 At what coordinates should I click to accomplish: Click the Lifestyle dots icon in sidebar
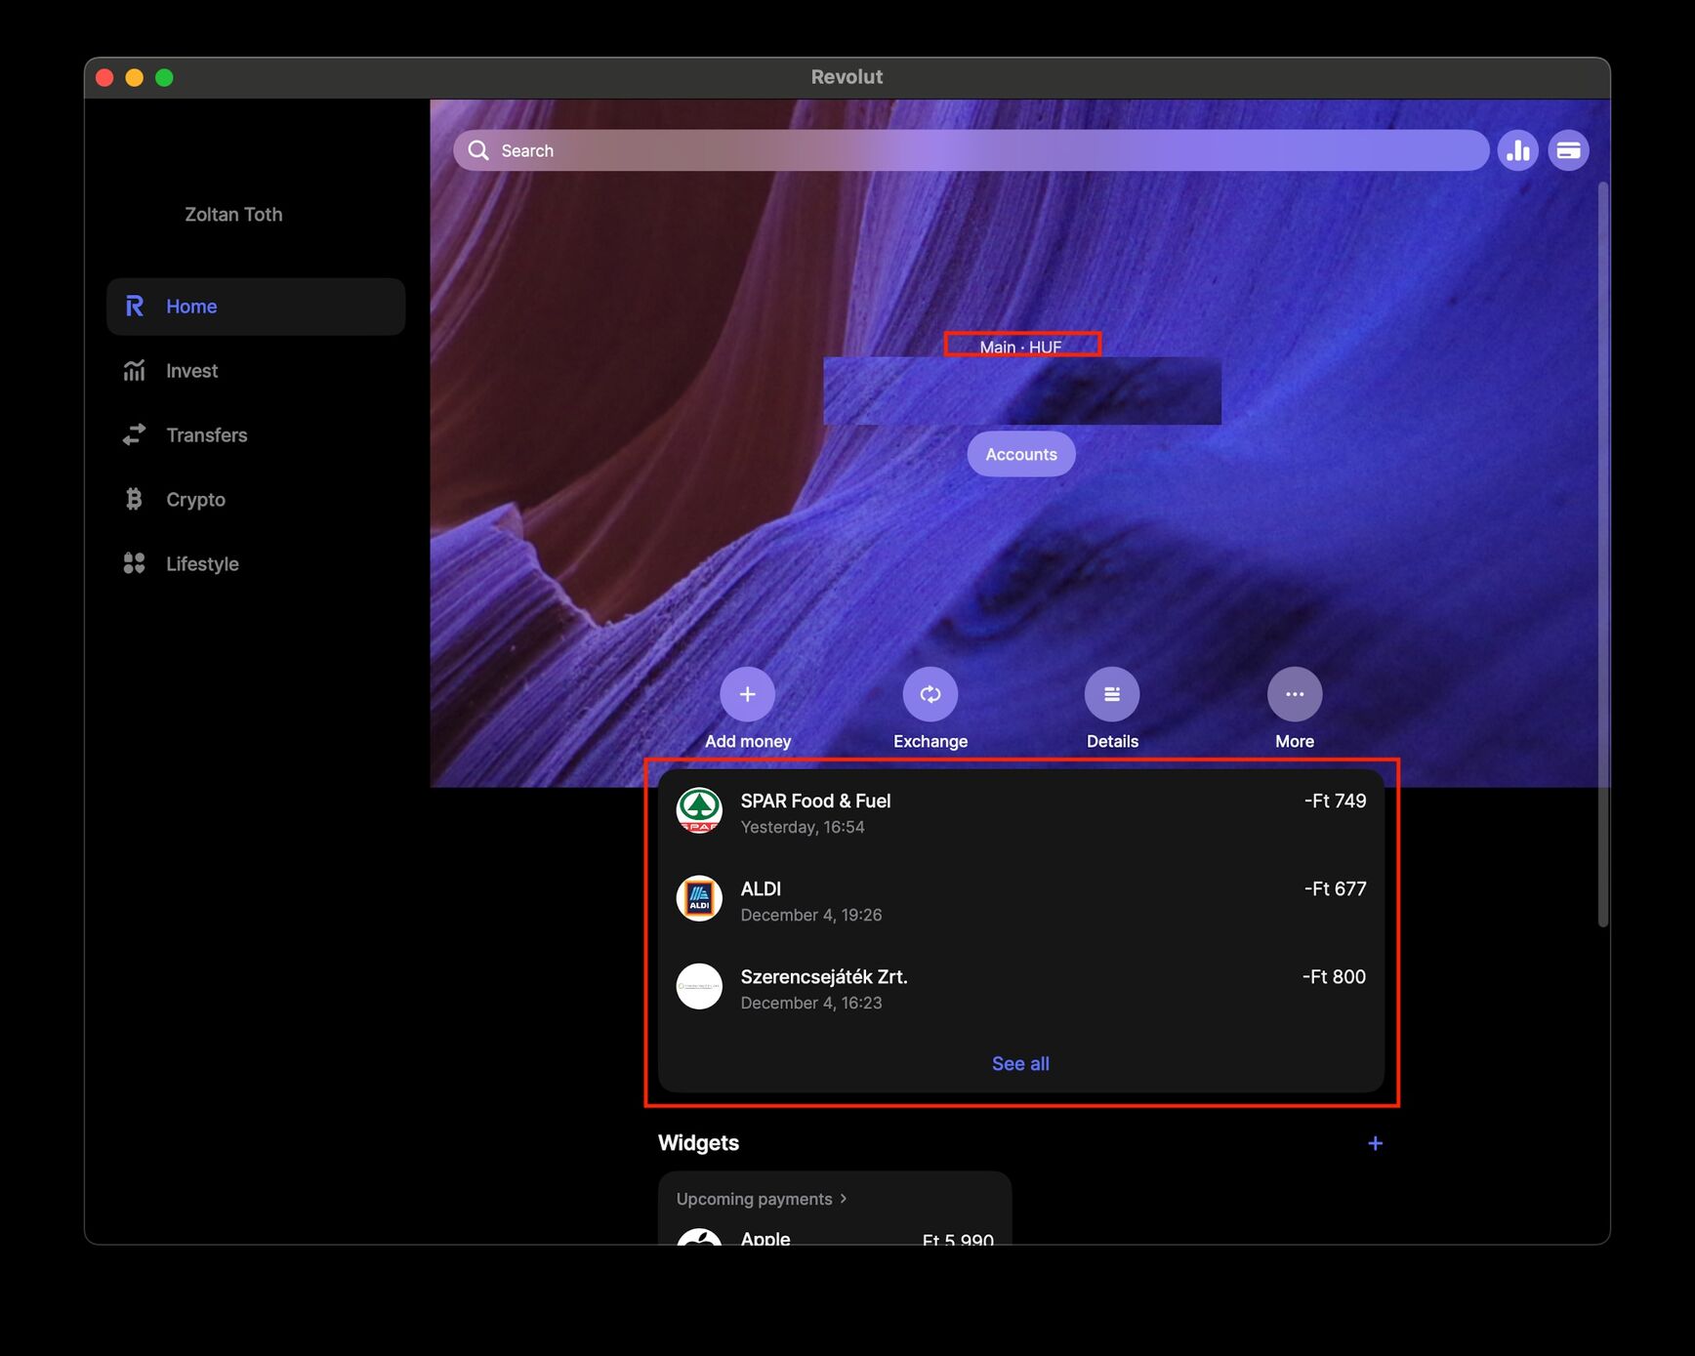click(135, 564)
